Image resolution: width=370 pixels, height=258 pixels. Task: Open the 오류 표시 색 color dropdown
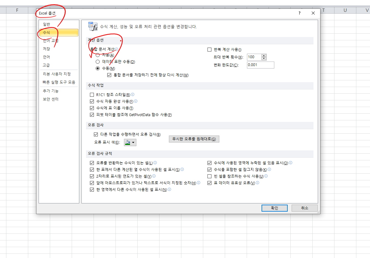tap(130, 142)
